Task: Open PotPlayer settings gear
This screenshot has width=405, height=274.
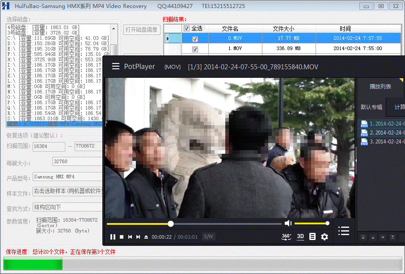Action: point(325,236)
